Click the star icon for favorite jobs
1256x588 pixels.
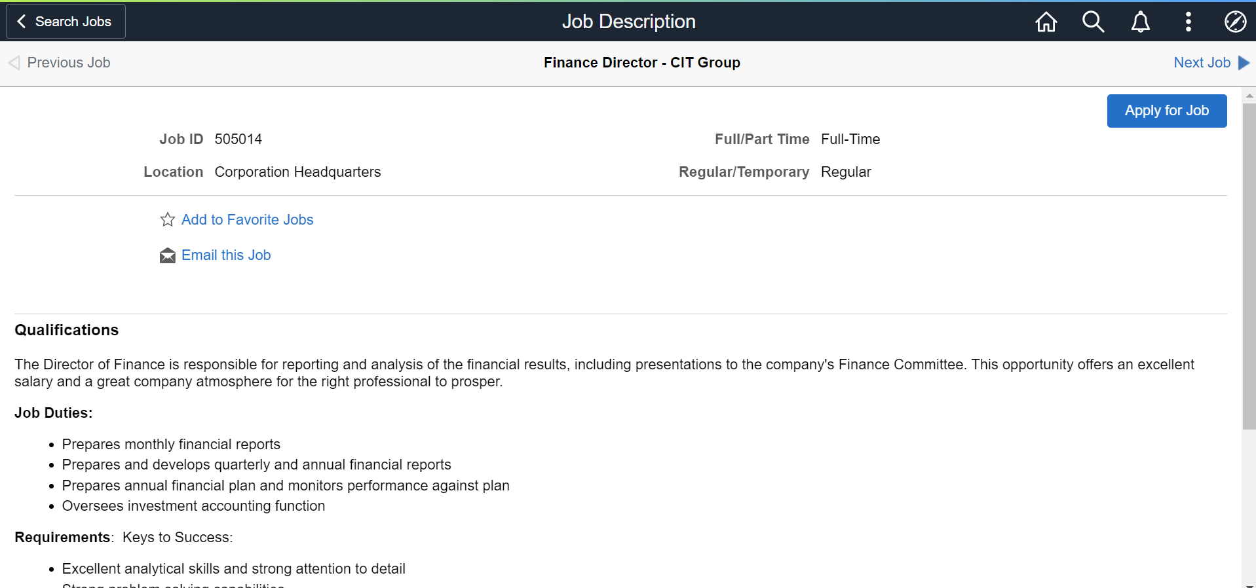click(x=168, y=220)
